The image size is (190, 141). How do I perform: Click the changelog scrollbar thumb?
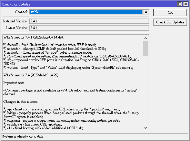click(x=146, y=48)
